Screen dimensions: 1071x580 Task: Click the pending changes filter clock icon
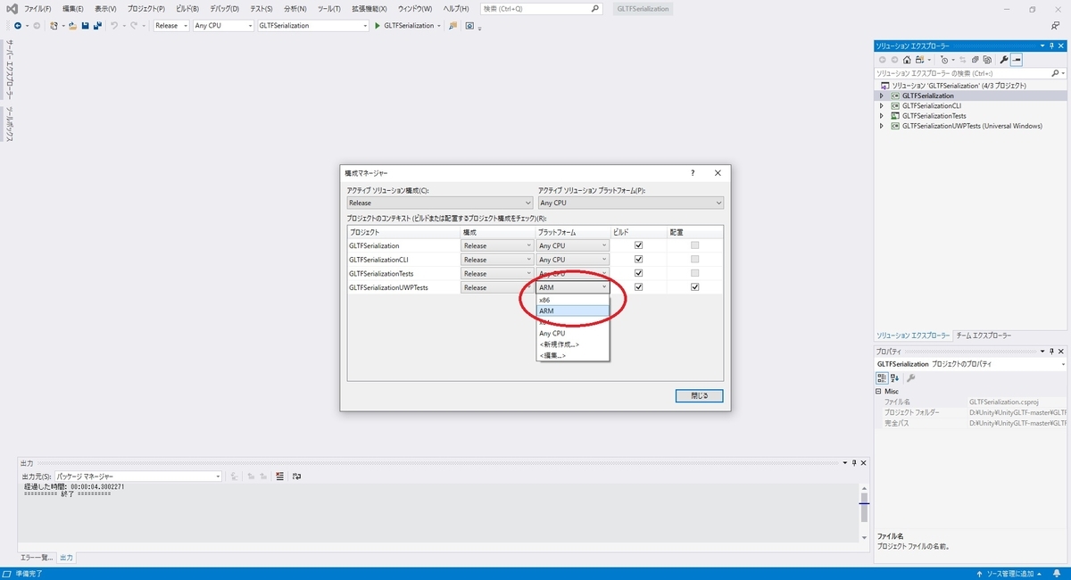(944, 59)
